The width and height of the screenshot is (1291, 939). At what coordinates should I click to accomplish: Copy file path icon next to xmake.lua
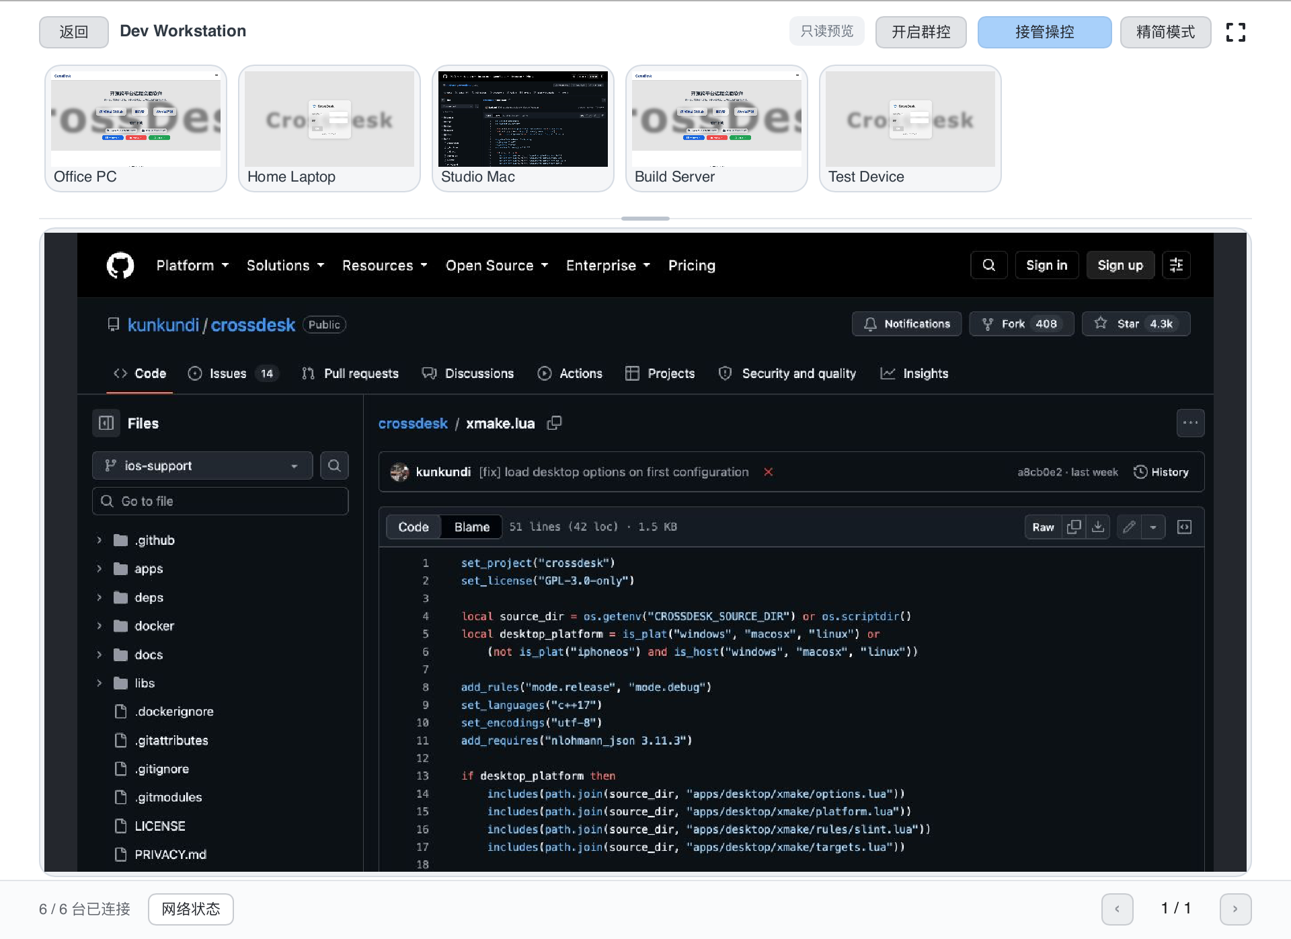(554, 423)
